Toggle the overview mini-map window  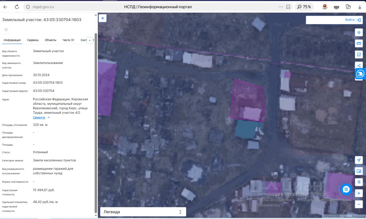coord(359,171)
